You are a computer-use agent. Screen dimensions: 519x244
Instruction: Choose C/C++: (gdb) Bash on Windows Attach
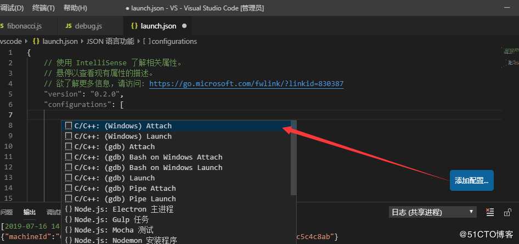[176, 157]
